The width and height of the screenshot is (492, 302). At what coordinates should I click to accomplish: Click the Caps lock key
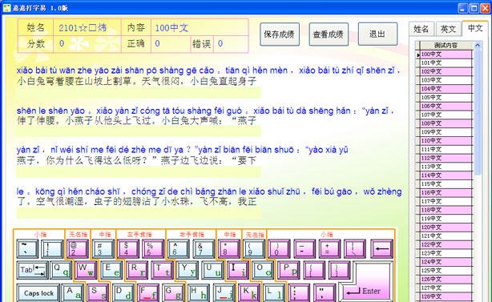pyautogui.click(x=38, y=293)
